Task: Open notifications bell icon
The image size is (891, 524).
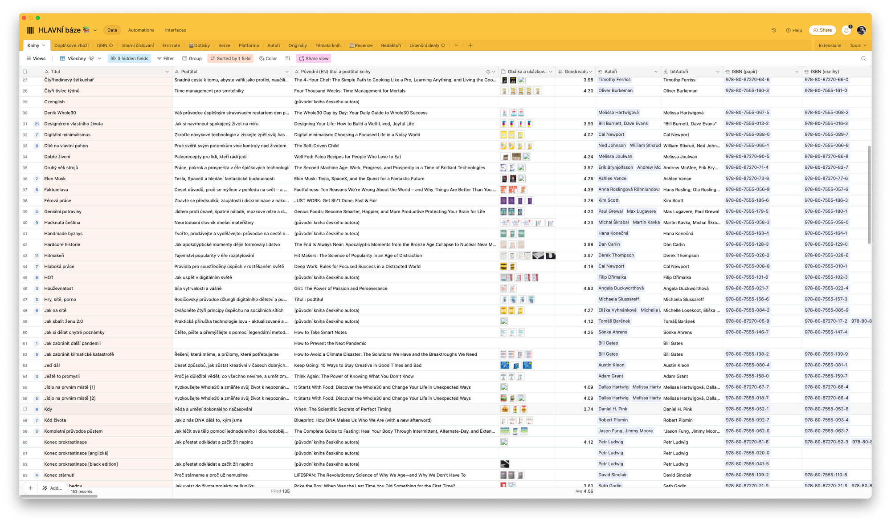Action: [846, 30]
